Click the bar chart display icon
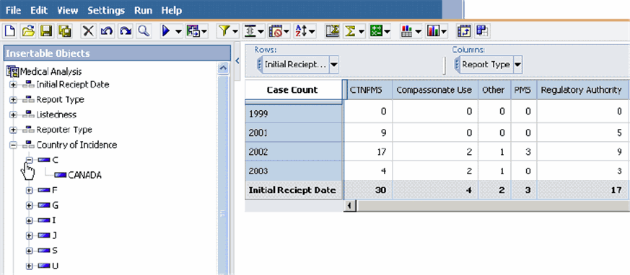The width and height of the screenshot is (630, 275). [x=433, y=31]
